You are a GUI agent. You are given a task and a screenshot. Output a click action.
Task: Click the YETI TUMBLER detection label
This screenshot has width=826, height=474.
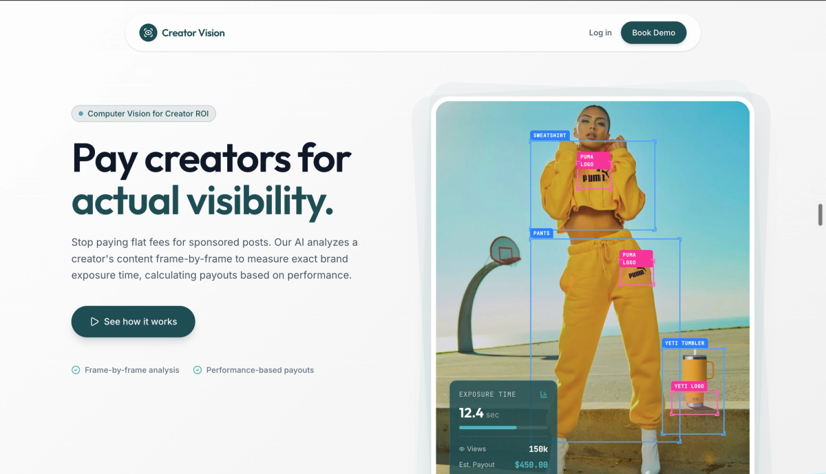tap(685, 343)
